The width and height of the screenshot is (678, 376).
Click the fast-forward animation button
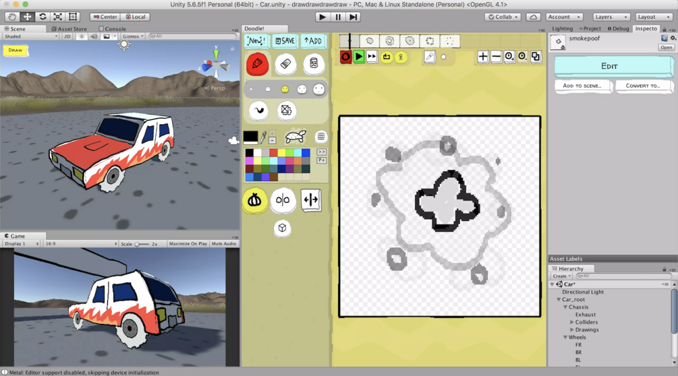click(x=372, y=57)
